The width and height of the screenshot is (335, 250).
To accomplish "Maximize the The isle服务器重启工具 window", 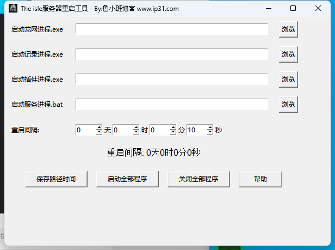I will tap(293, 9).
